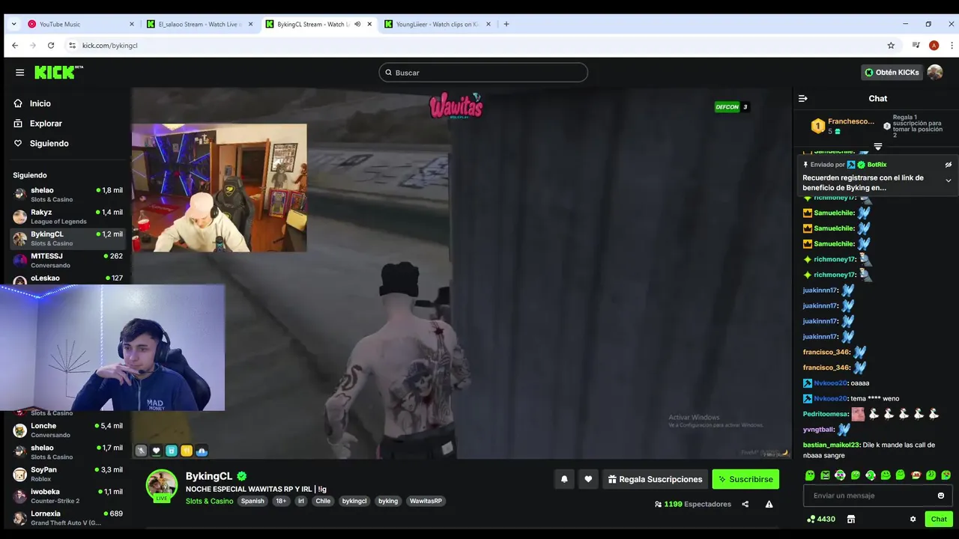Report the stream with warning icon

click(x=769, y=505)
